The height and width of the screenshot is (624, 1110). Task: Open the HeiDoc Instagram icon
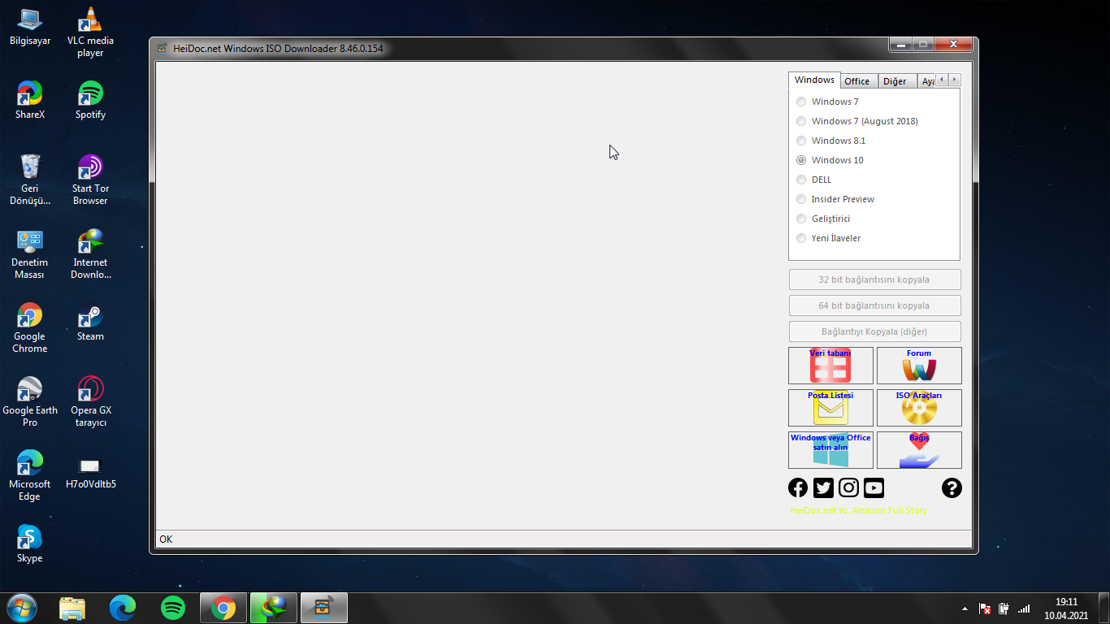[x=848, y=487]
